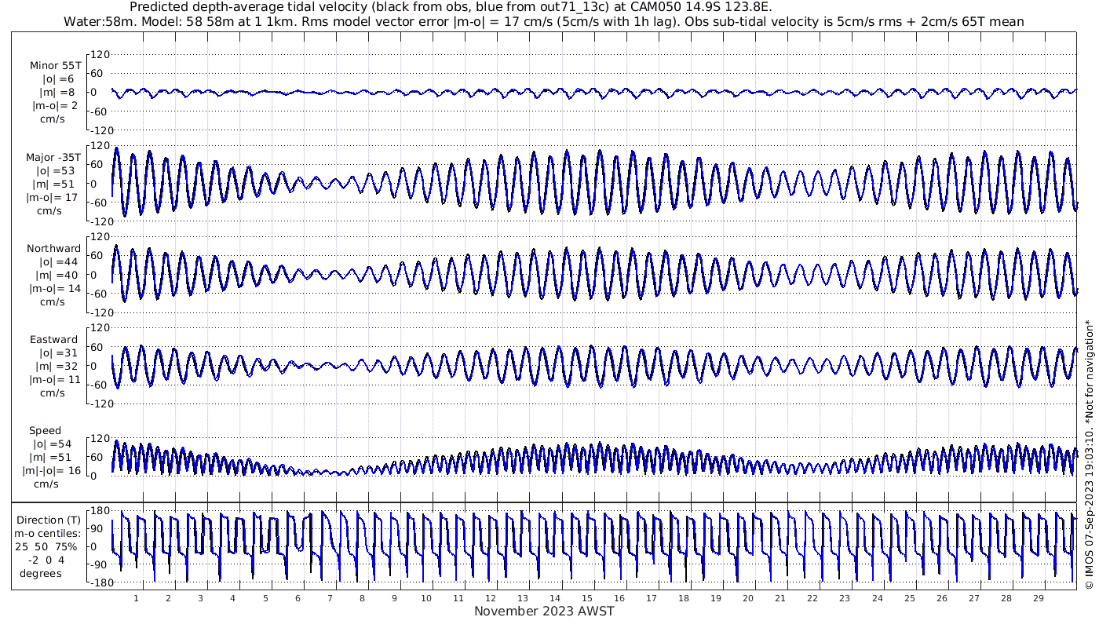Viewport: 1099px width, 628px height.
Task: Select the 'Major -35T' panel label
Action: (x=53, y=158)
